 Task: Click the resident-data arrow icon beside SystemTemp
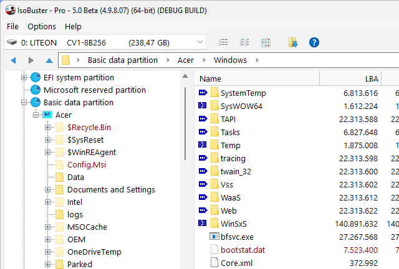click(203, 93)
